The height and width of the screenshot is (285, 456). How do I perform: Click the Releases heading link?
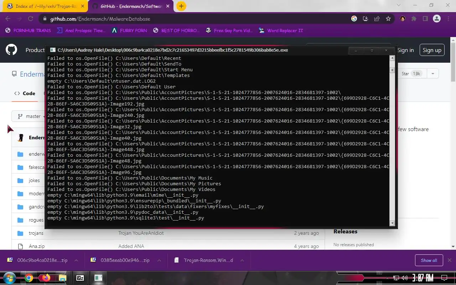[345, 232]
